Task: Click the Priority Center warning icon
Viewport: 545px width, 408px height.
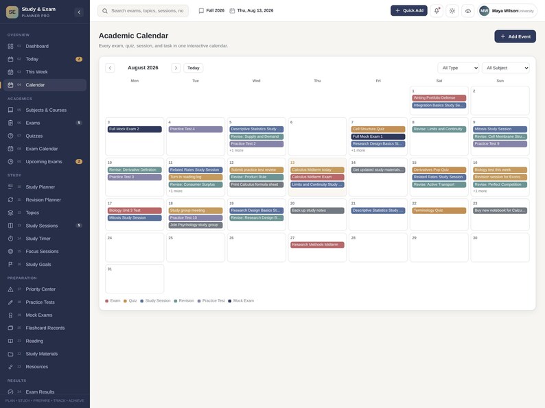Action: (x=10, y=289)
